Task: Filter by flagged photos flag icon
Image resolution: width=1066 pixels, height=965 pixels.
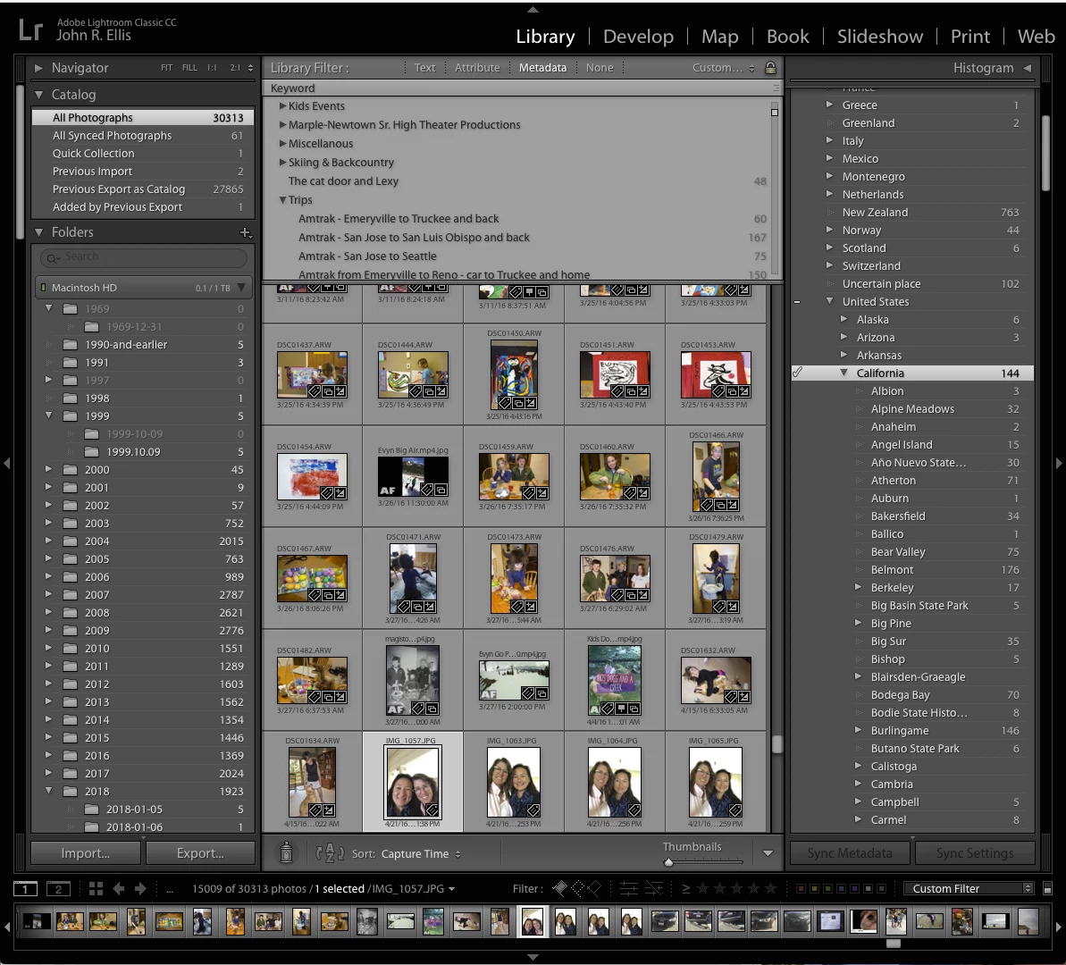Action: click(x=559, y=888)
